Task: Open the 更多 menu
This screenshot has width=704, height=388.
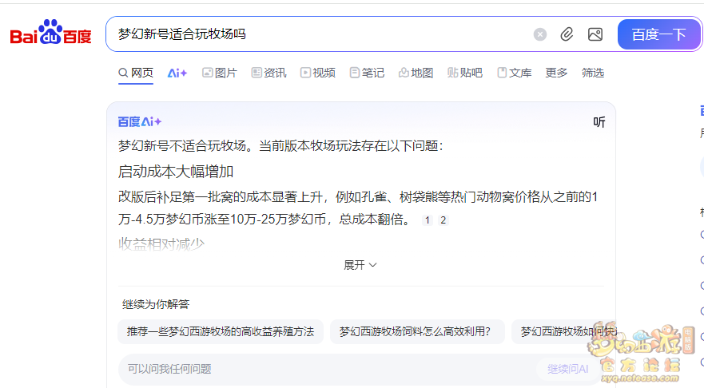Action: coord(556,73)
